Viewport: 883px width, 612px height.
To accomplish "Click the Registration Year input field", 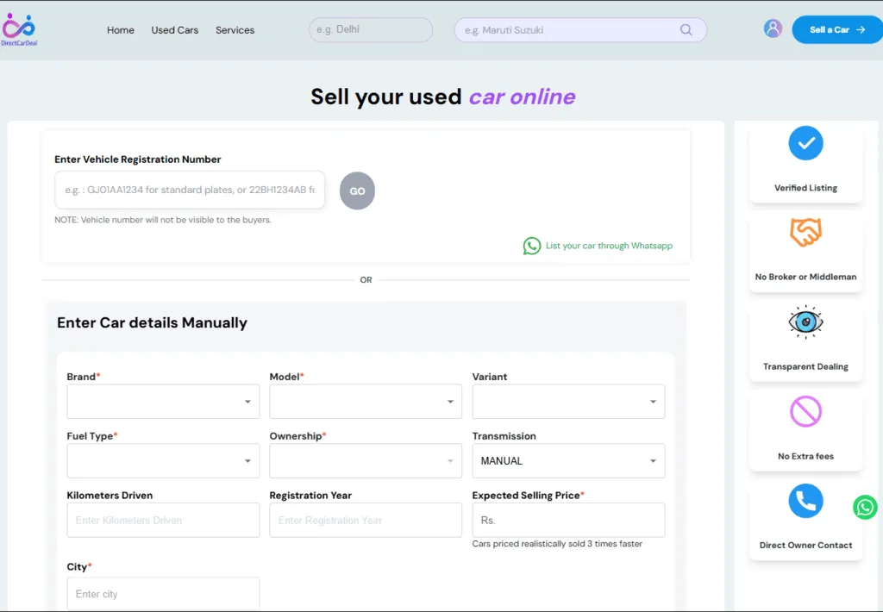I will click(366, 521).
